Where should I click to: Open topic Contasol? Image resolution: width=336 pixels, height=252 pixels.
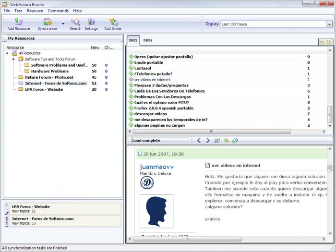(143, 68)
